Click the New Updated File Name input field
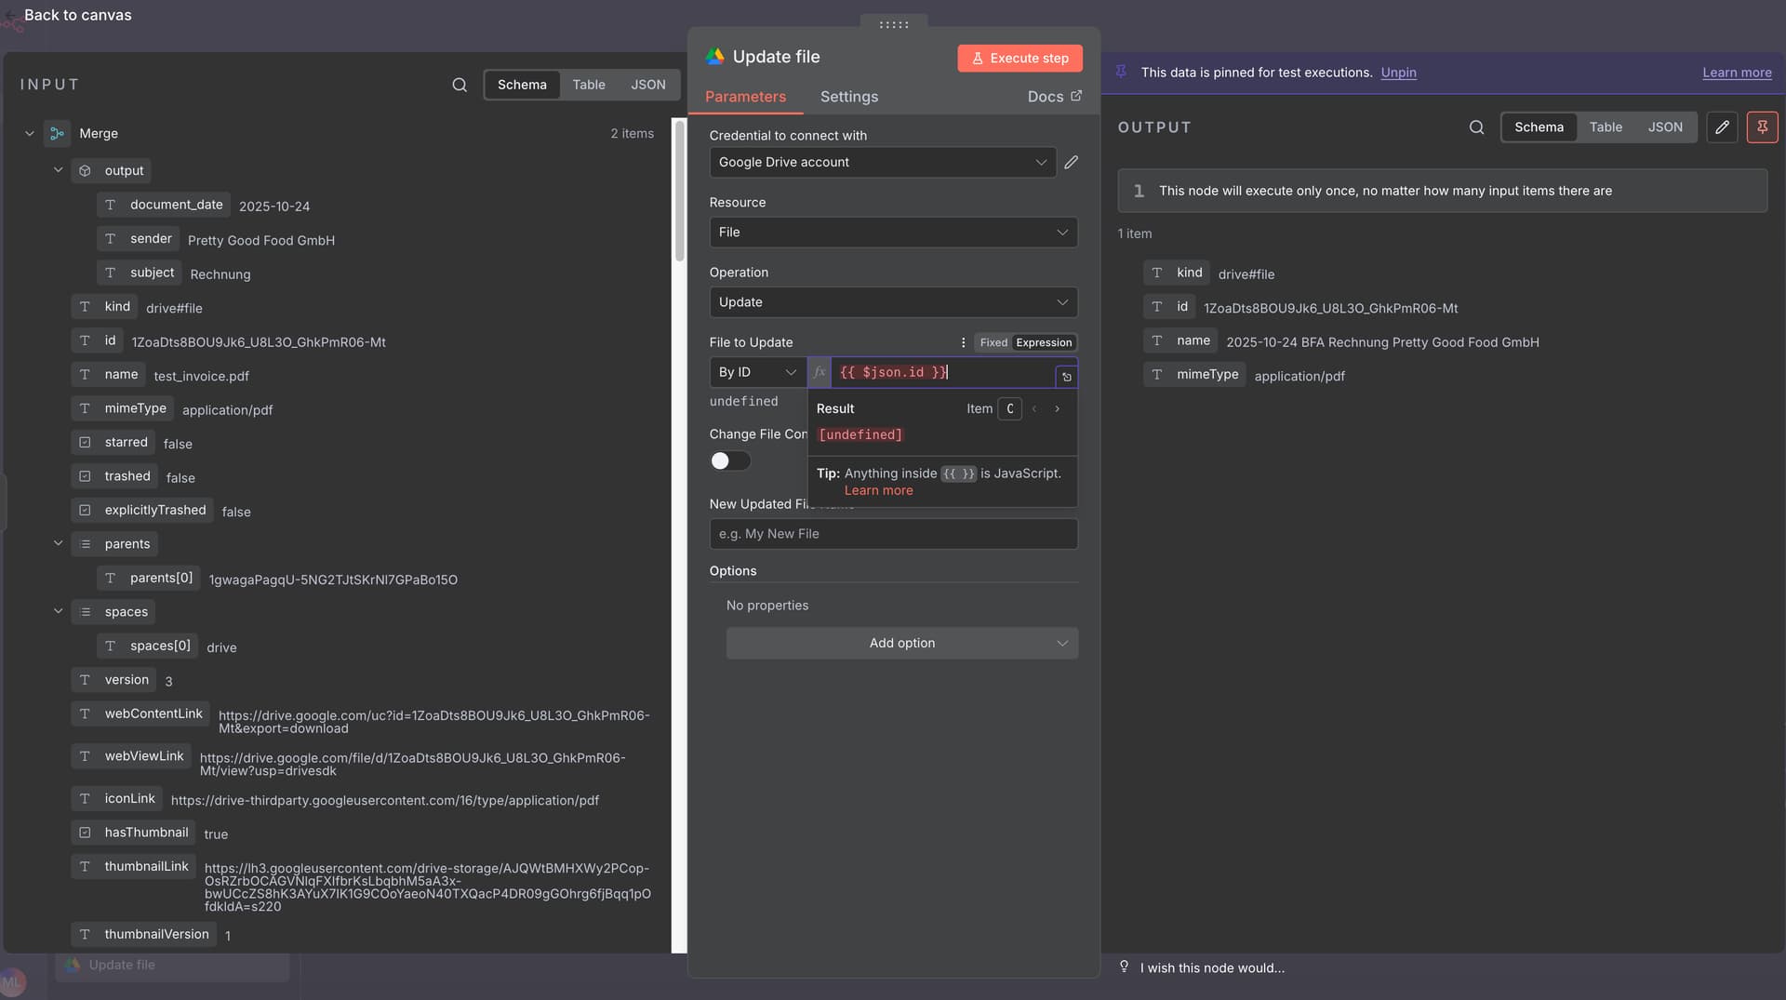Image resolution: width=1786 pixels, height=1000 pixels. point(893,534)
